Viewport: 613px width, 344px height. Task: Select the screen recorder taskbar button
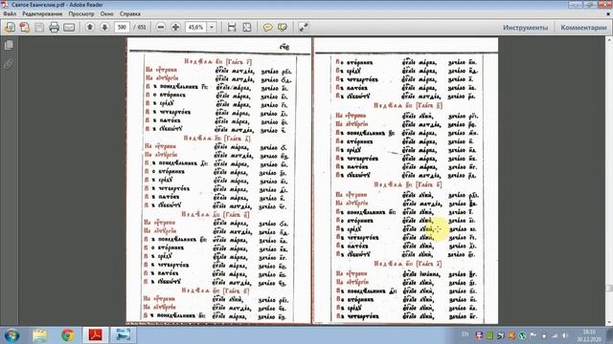(x=123, y=335)
